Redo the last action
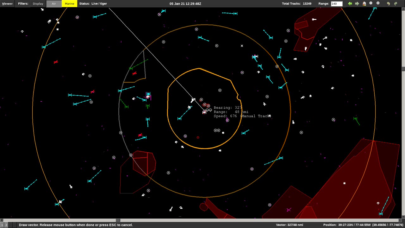Image resolution: width=405 pixels, height=228 pixels. 396,3
